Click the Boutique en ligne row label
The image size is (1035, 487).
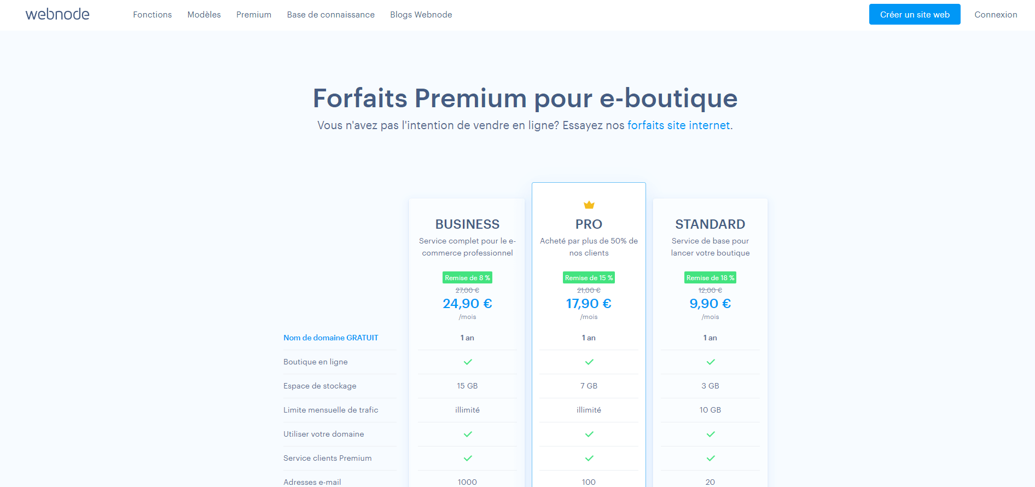click(x=316, y=362)
